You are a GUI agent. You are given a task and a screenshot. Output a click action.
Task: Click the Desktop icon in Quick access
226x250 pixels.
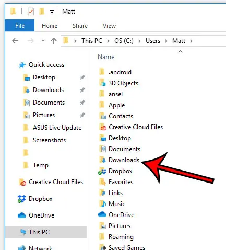(x=27, y=77)
